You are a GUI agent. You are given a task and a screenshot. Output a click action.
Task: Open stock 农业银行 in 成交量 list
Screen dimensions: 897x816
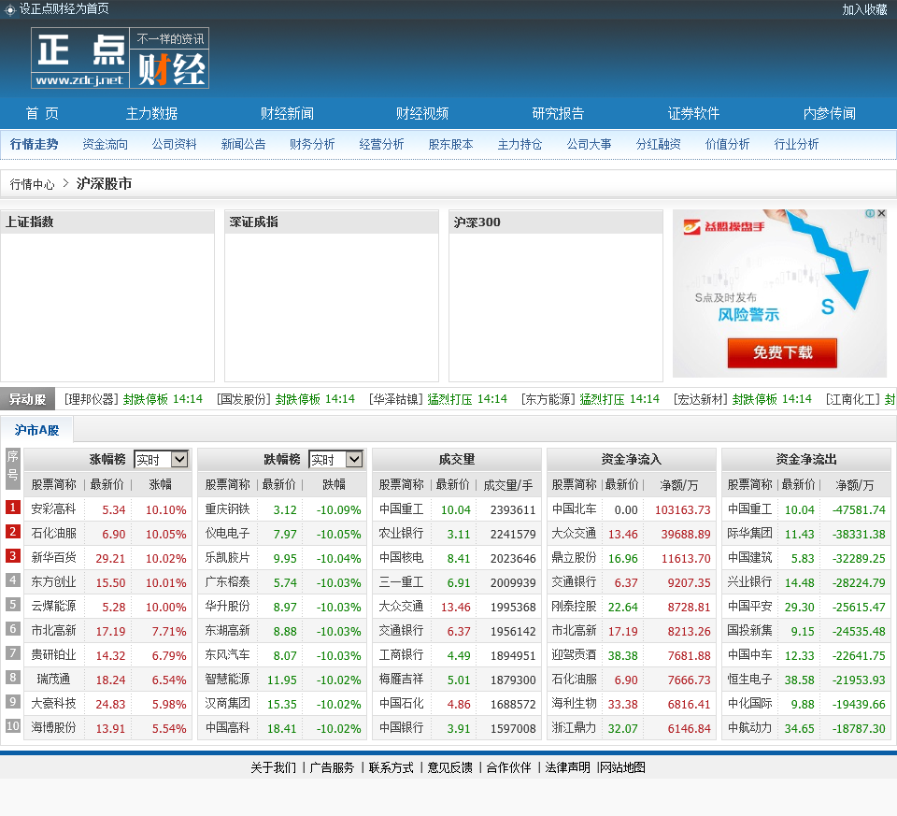[401, 534]
